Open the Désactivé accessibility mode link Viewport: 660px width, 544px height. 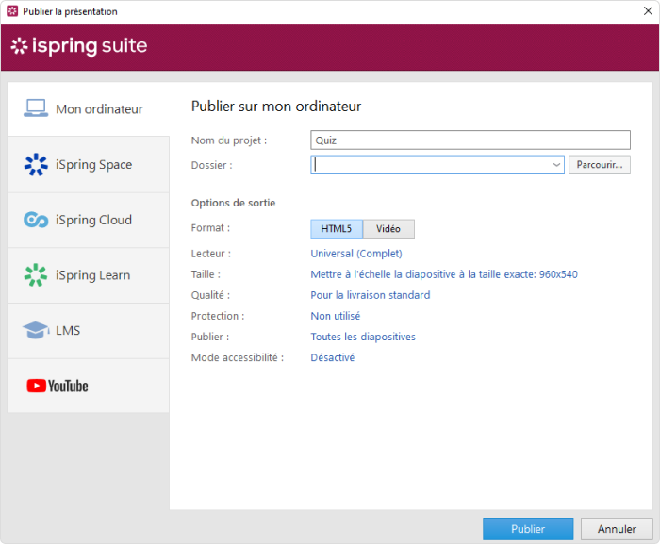[x=333, y=357]
